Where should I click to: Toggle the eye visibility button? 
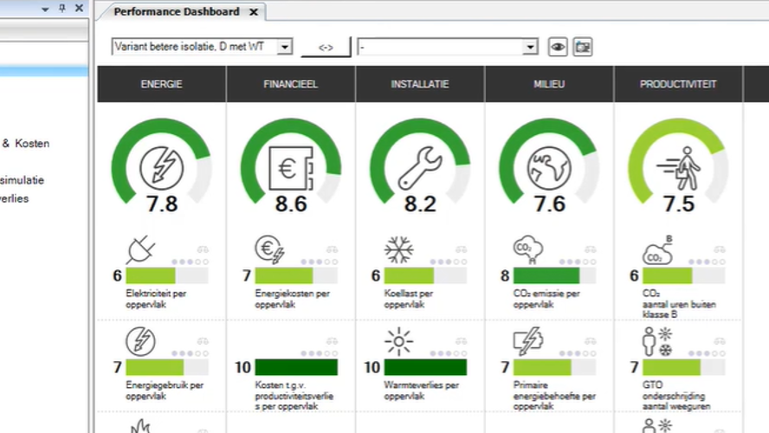coord(558,47)
